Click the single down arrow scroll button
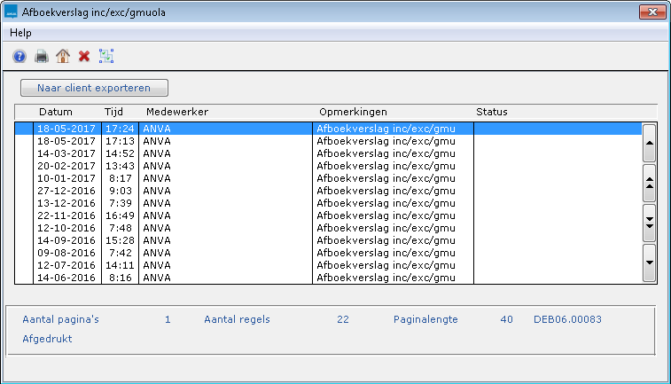 pos(649,263)
